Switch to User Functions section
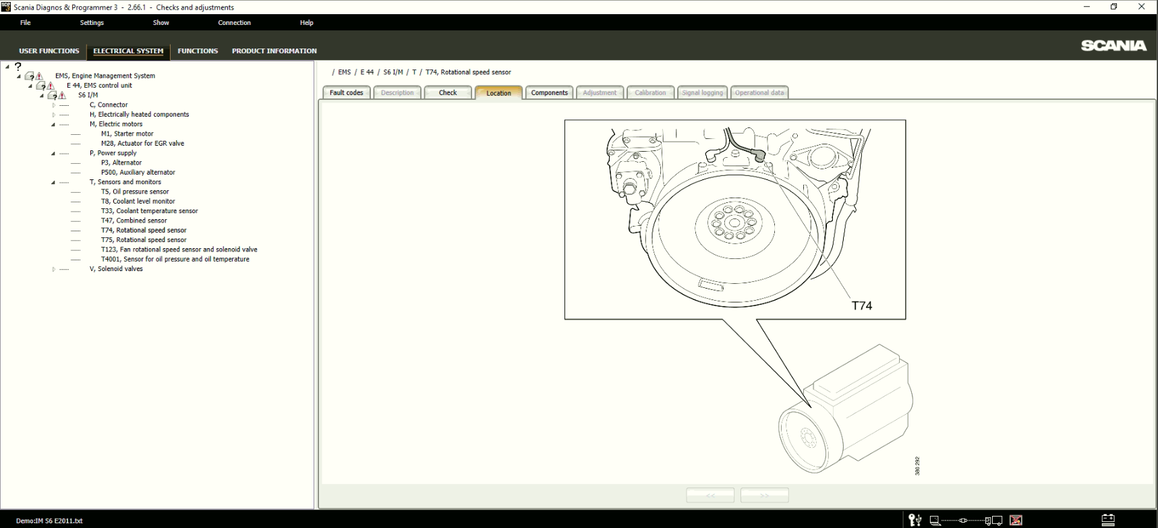 pos(49,51)
